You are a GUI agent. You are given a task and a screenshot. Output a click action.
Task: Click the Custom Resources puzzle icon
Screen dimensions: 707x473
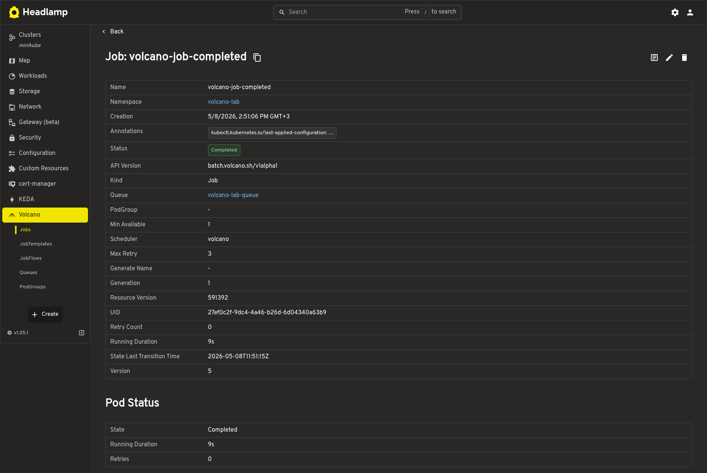point(12,168)
